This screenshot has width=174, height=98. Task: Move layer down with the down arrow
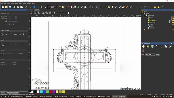tap(161, 47)
